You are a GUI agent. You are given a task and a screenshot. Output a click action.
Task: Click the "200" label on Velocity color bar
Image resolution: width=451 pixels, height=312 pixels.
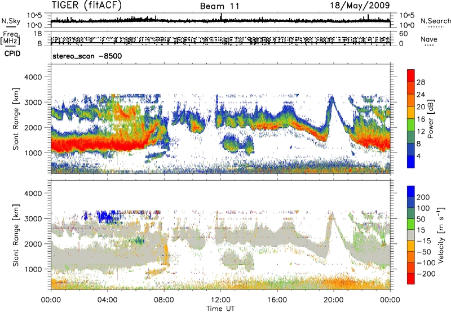pos(423,197)
